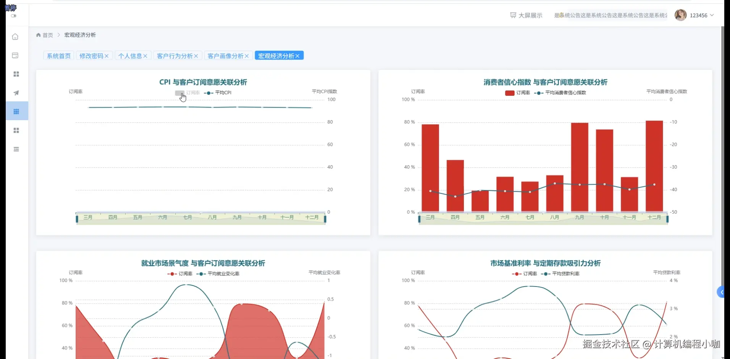This screenshot has height=359, width=730.
Task: Open the lower four-squares sidebar icon
Action: (16, 130)
